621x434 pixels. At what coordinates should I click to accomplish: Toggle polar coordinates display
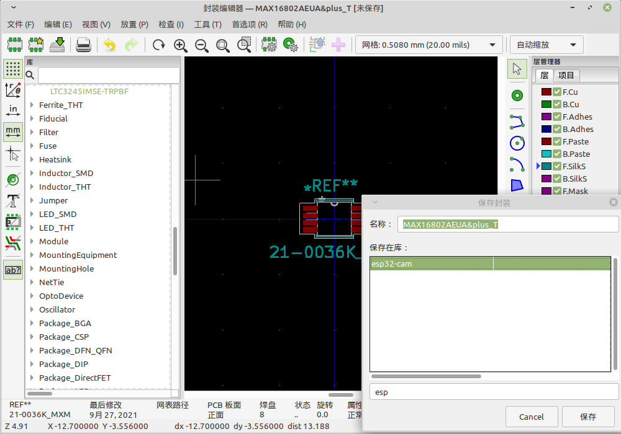13,90
